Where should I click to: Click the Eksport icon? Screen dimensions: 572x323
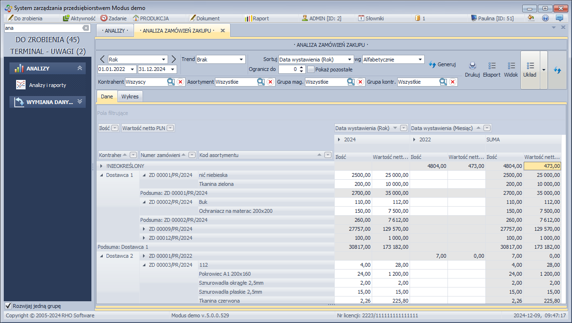click(x=492, y=66)
